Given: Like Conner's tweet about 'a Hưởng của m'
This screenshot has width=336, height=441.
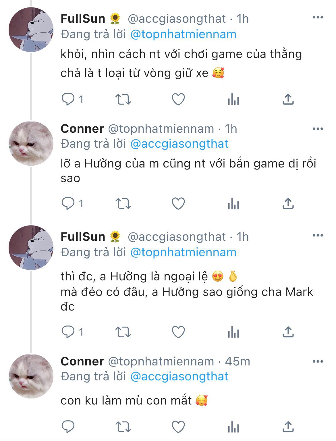Looking at the screenshot, I should (x=178, y=204).
